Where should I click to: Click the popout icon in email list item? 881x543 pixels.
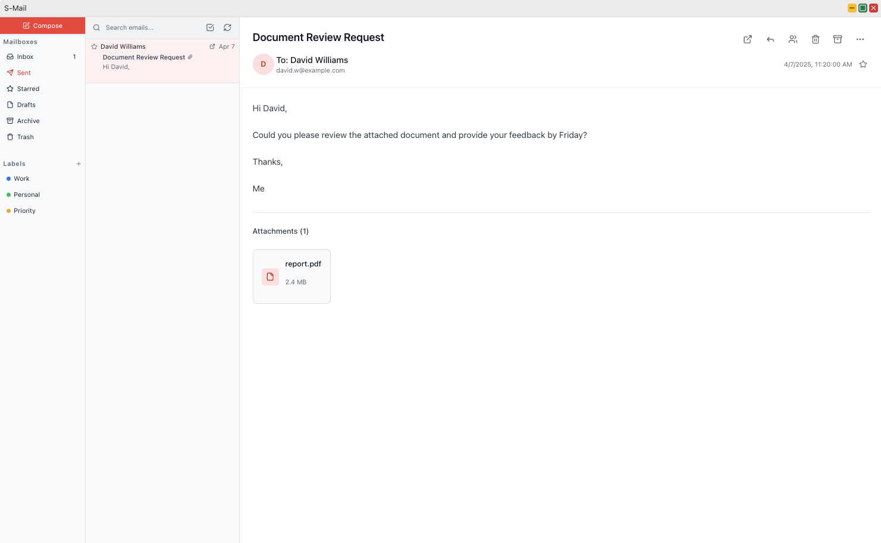pos(212,46)
